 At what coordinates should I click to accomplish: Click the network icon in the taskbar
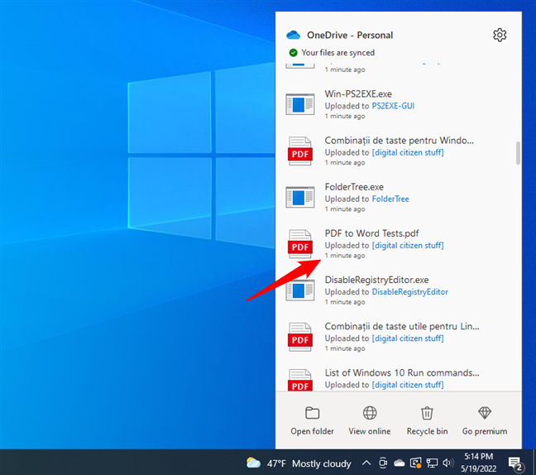point(432,463)
